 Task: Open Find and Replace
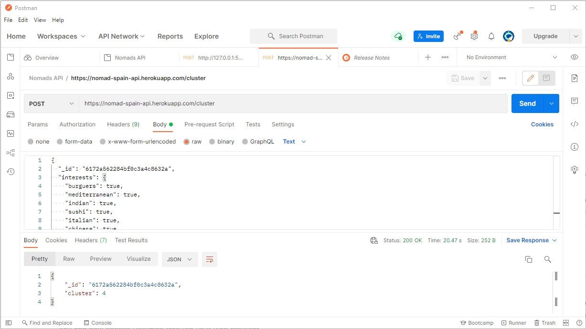point(47,323)
